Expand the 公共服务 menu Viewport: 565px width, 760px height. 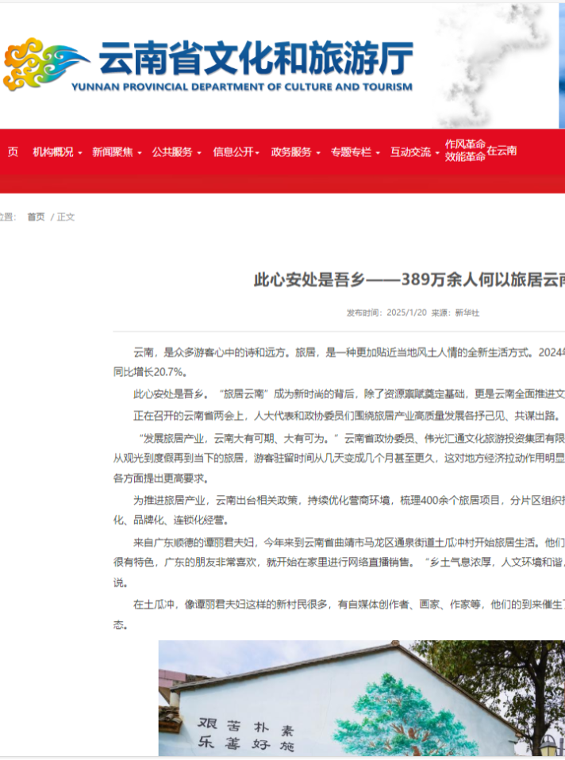(x=176, y=152)
